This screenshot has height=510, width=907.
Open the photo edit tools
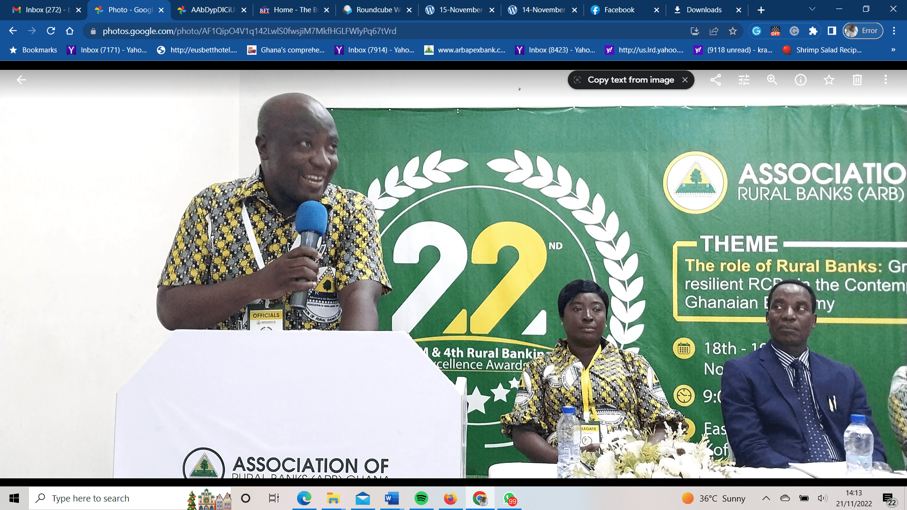[744, 80]
